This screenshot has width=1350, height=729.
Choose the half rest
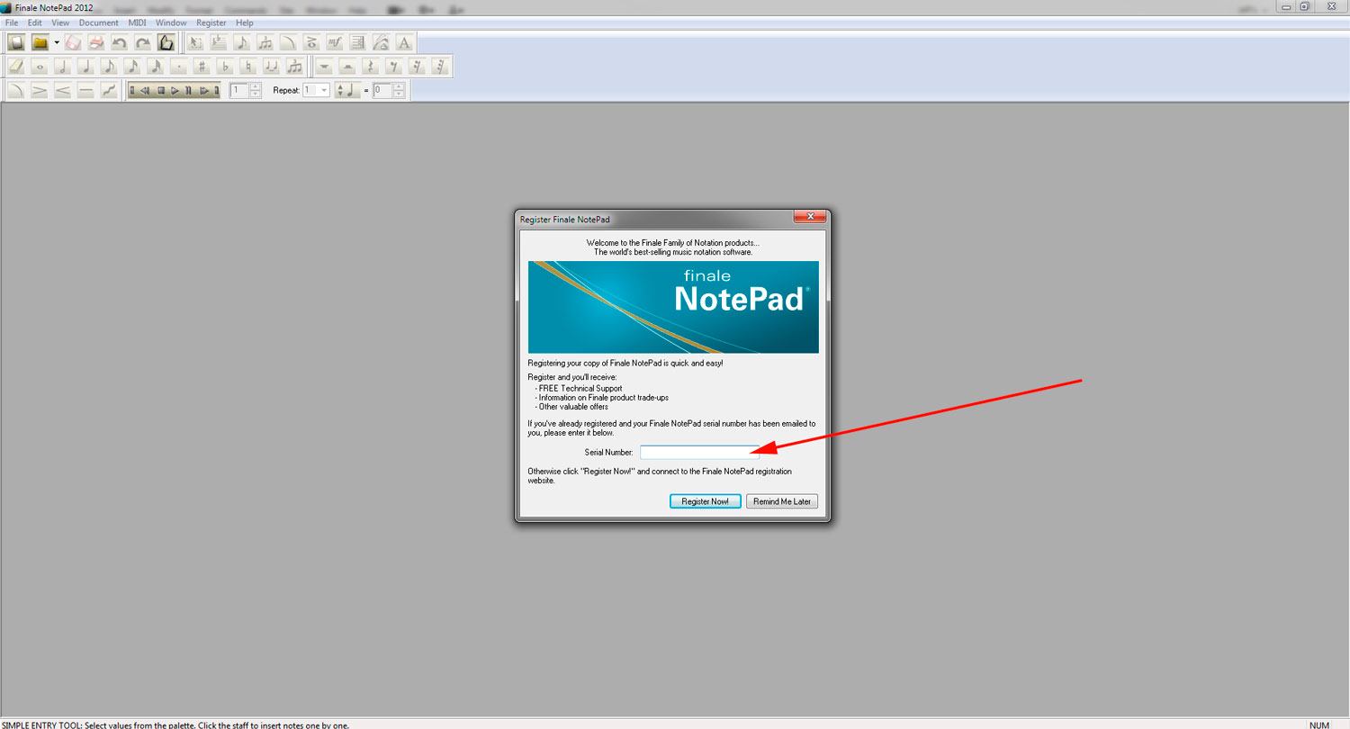[347, 67]
